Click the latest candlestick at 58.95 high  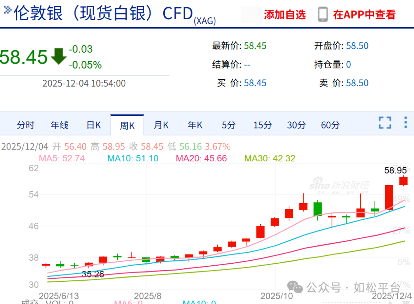click(403, 181)
